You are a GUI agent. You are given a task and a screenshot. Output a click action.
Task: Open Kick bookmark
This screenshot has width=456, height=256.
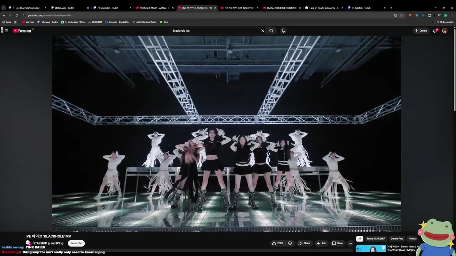pos(164,22)
